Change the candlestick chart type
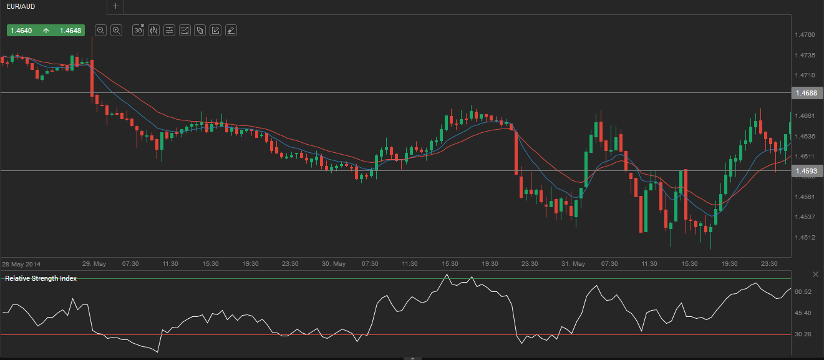 [153, 30]
